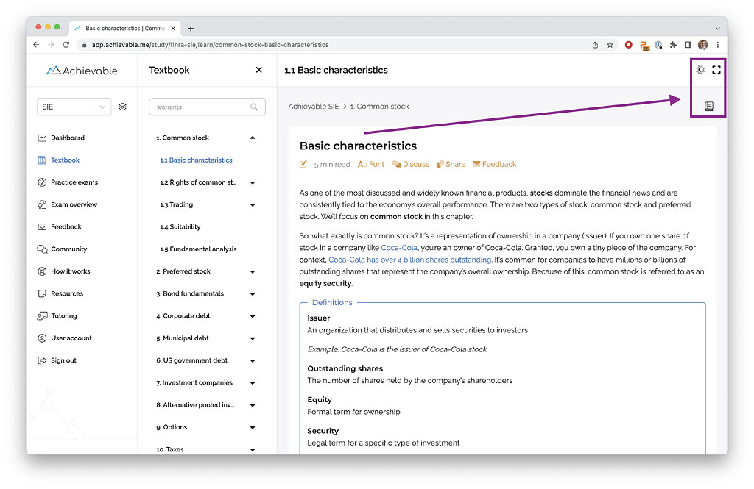Follow the Coca-Cola shares outstanding link

pos(410,259)
